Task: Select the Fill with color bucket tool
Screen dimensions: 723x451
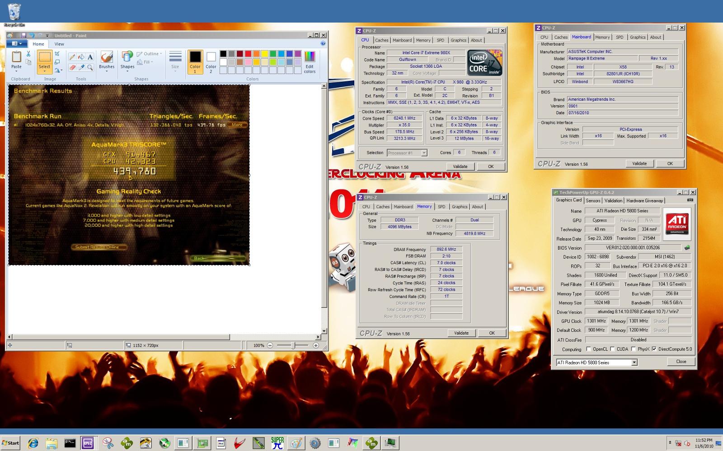Action: [x=81, y=57]
